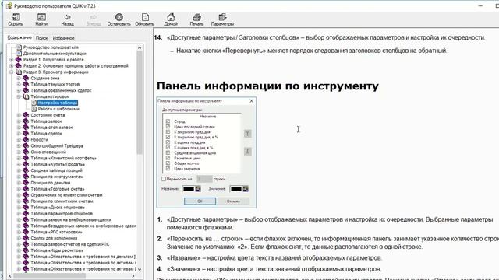Expand the Таблица «Купить/Продать» node
The height and width of the screenshot is (280, 499).
19,164
